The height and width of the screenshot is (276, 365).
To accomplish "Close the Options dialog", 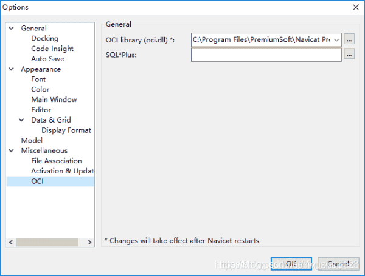I will pos(356,7).
